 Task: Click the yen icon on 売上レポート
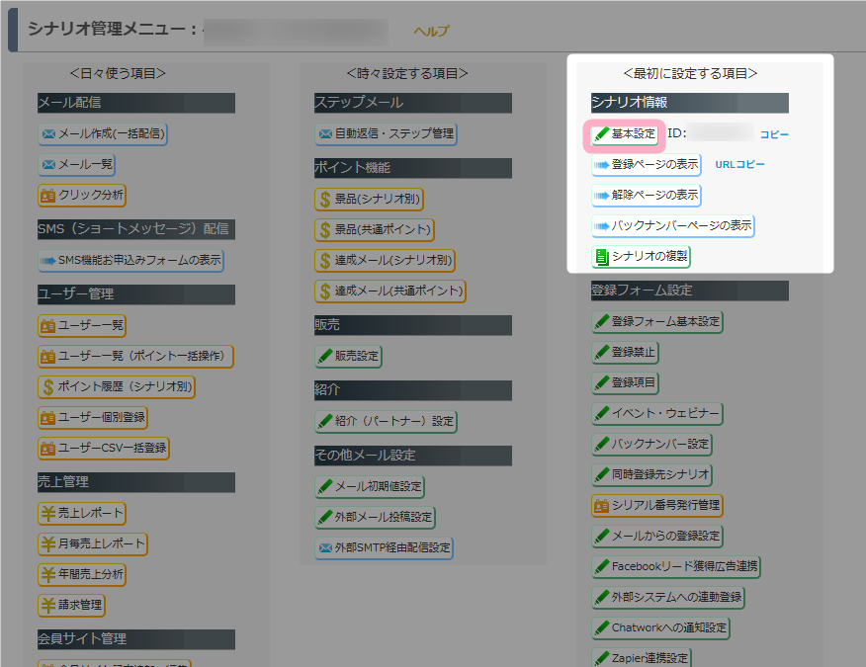click(47, 514)
